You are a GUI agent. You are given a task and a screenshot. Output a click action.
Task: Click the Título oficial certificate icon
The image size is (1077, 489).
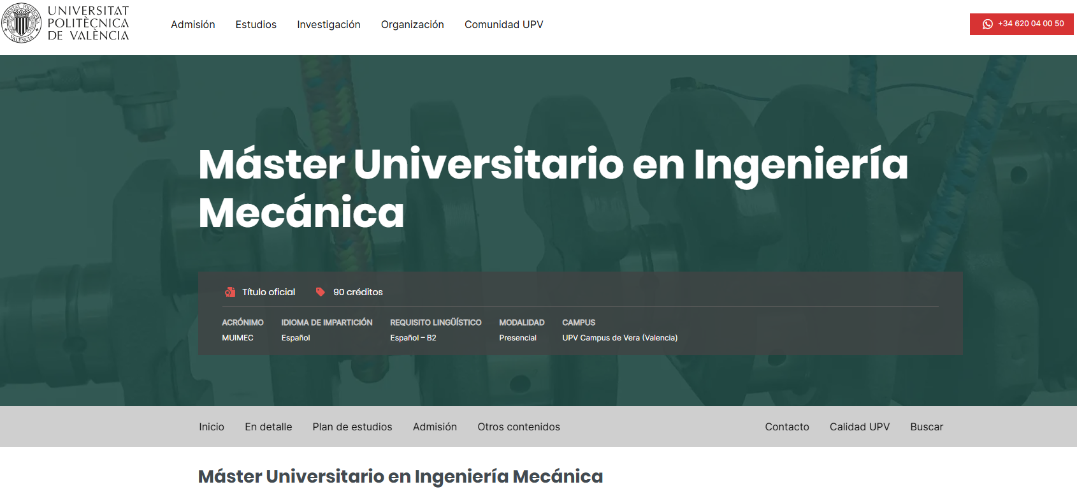pyautogui.click(x=230, y=292)
